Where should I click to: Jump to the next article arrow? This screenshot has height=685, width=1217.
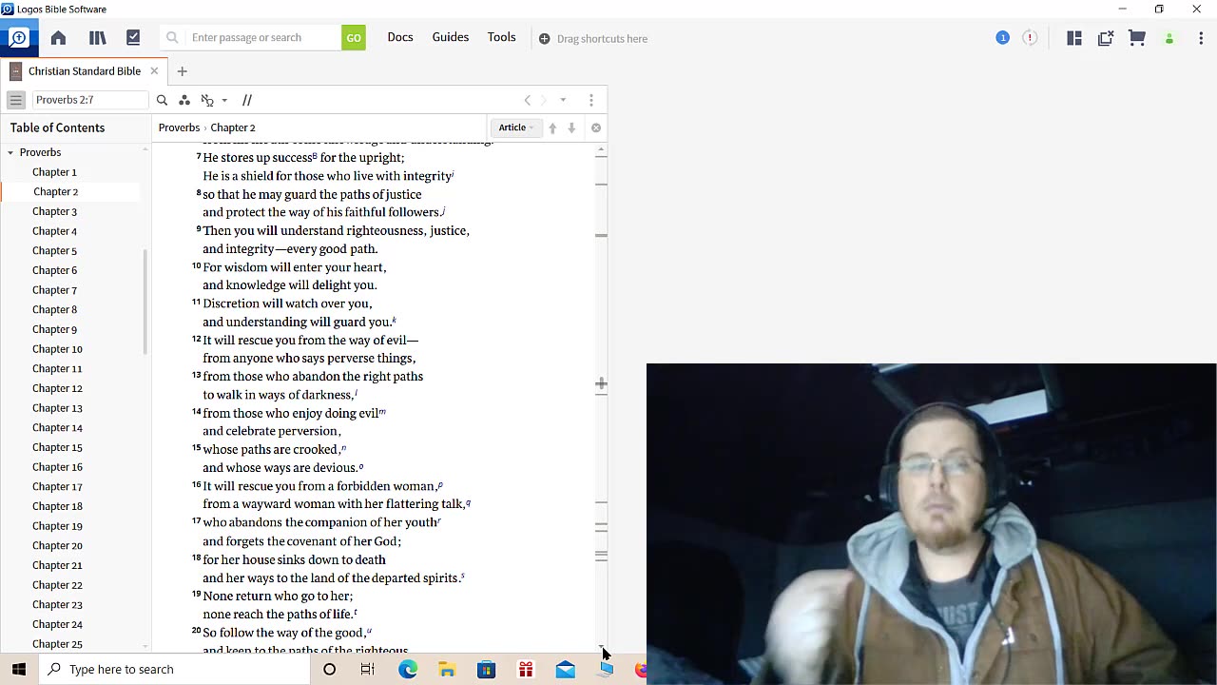coord(571,127)
